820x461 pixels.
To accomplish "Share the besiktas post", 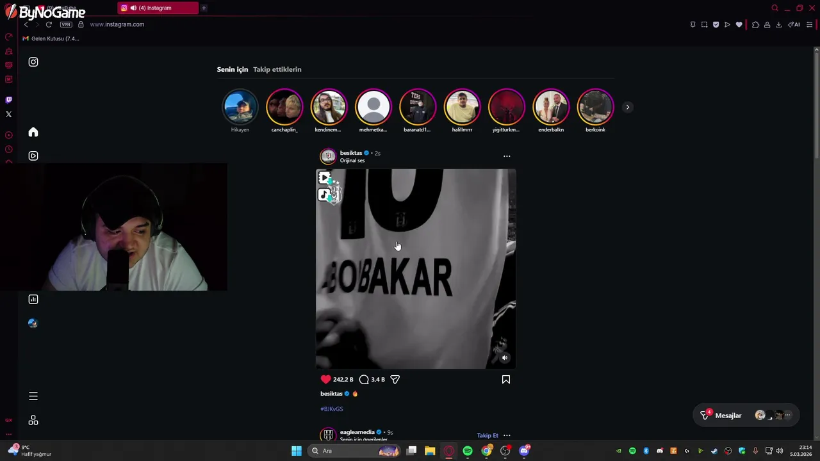I will coord(395,379).
